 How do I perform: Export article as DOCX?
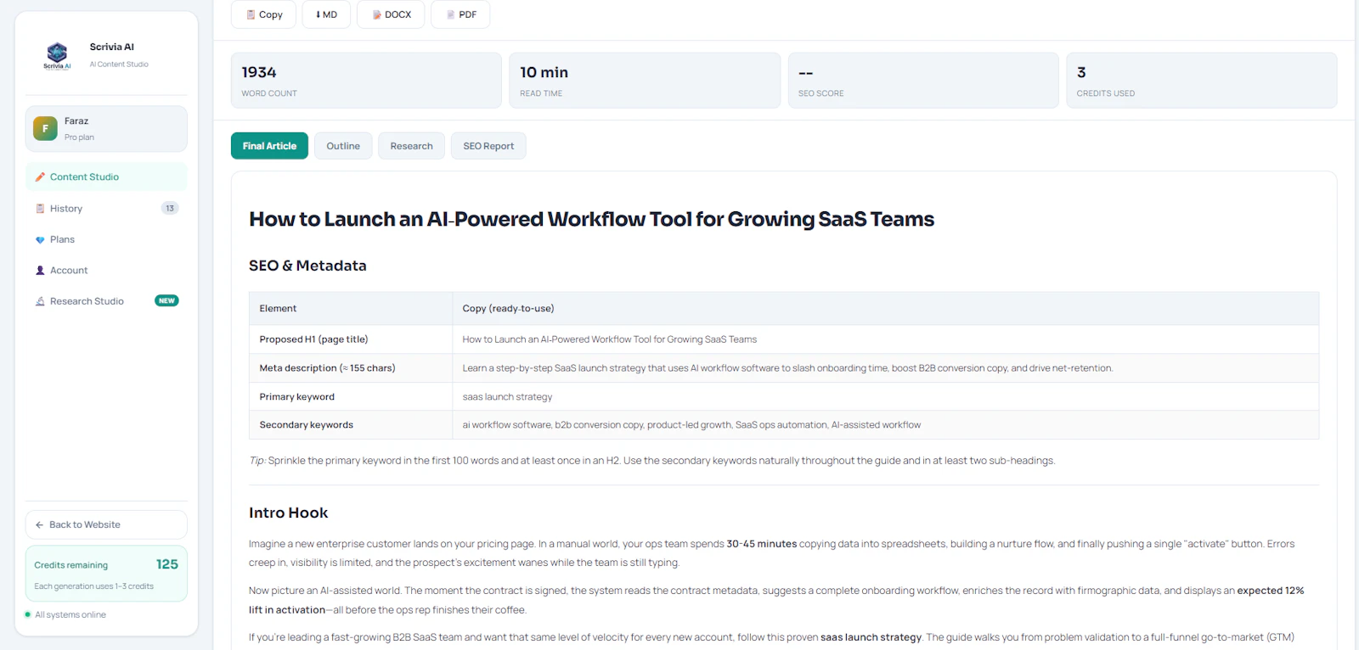(x=391, y=14)
